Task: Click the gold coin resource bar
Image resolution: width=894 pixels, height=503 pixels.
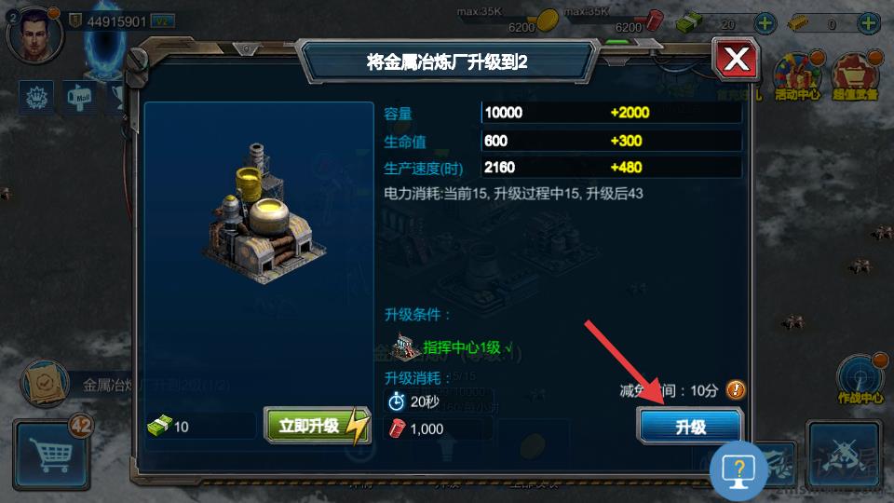Action: [x=509, y=21]
